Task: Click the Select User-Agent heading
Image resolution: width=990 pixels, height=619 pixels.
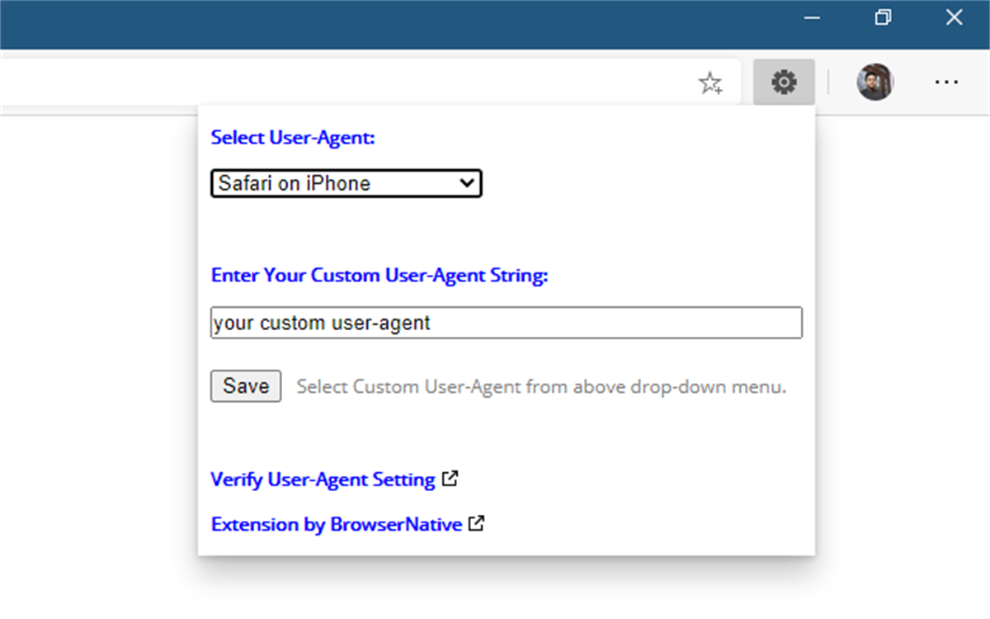Action: click(x=292, y=137)
